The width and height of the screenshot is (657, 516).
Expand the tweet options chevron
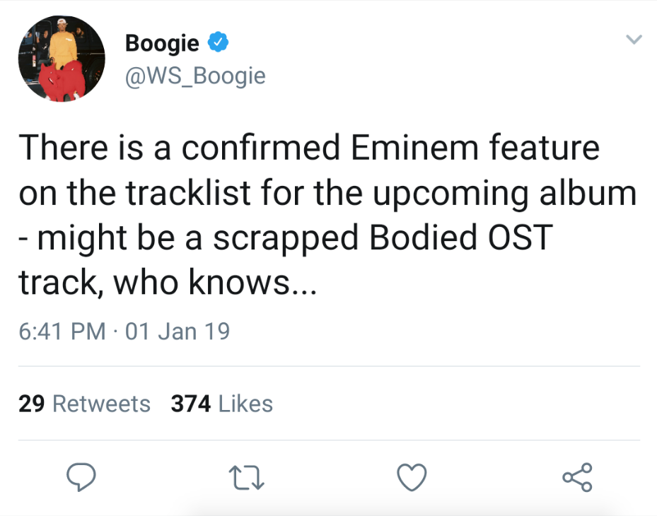(634, 40)
